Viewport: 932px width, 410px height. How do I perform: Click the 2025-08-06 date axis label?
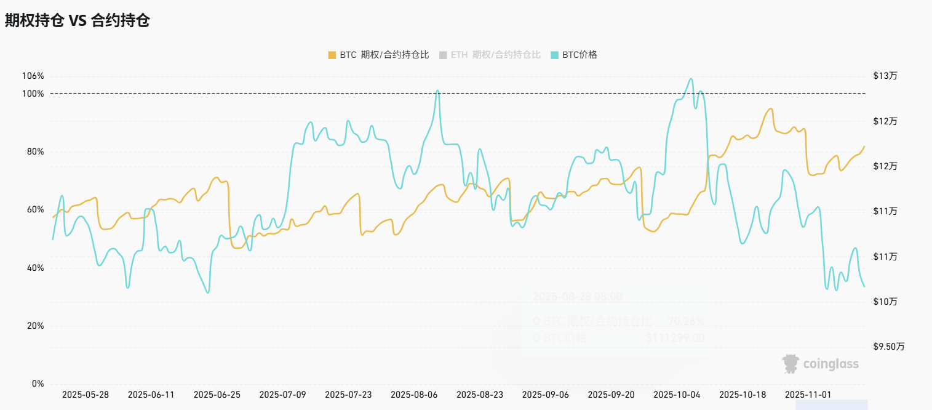414,395
